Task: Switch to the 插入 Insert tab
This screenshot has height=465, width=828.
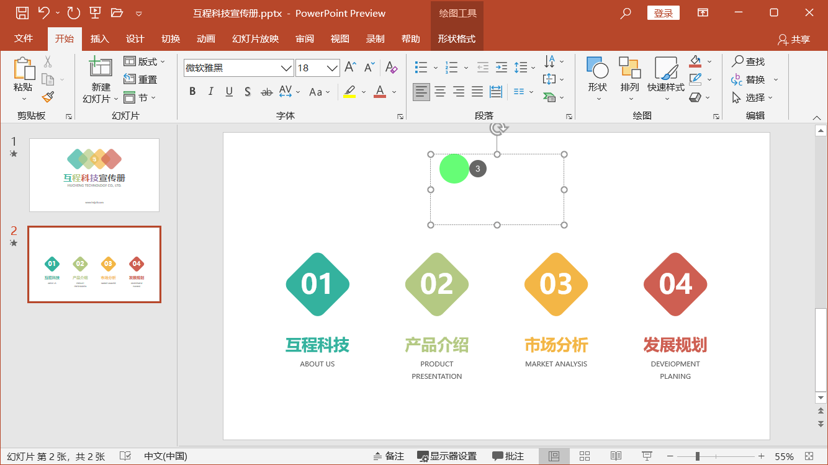Action: pos(99,38)
